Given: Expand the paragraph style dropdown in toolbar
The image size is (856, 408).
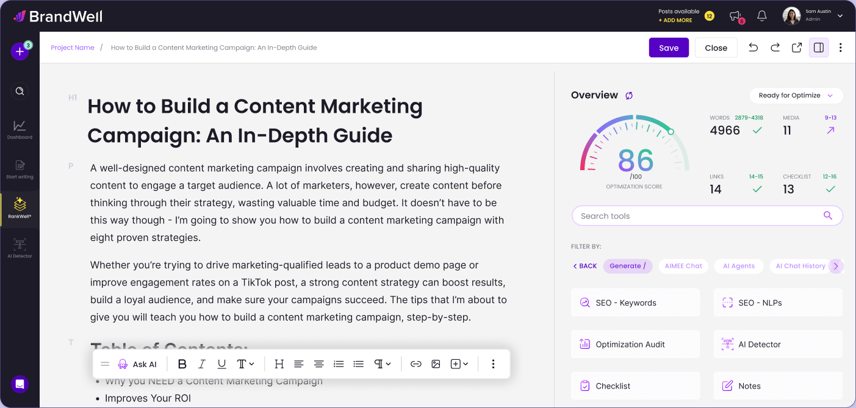Looking at the screenshot, I should [383, 364].
